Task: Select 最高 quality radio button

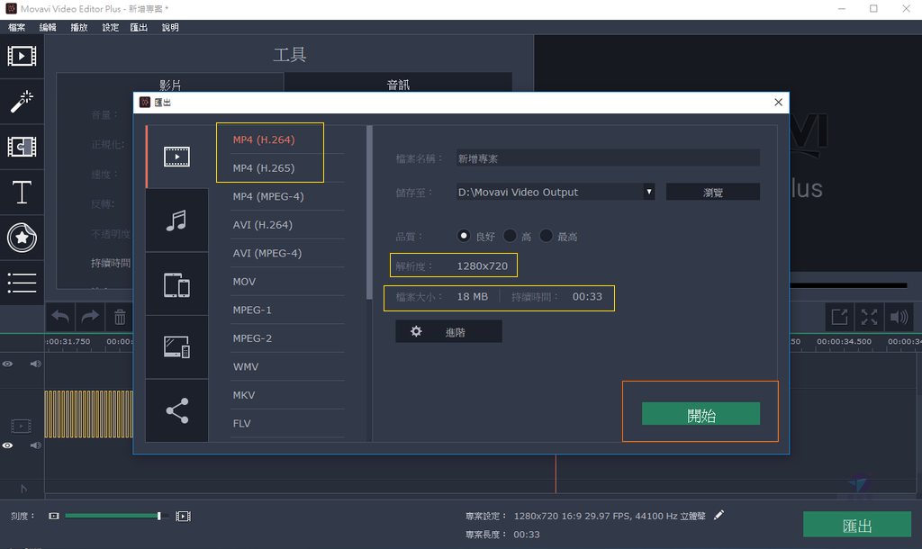Action: [x=547, y=236]
